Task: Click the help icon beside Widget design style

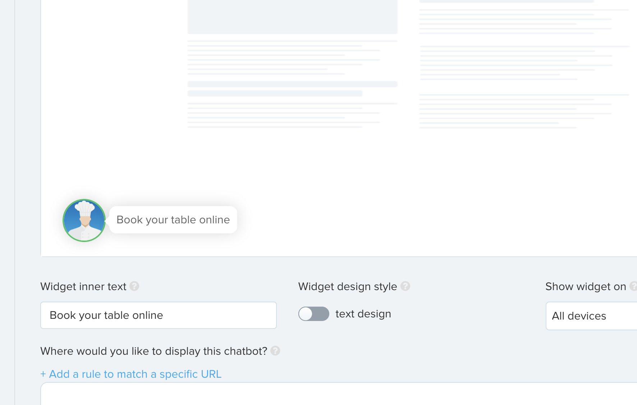Action: [x=405, y=286]
